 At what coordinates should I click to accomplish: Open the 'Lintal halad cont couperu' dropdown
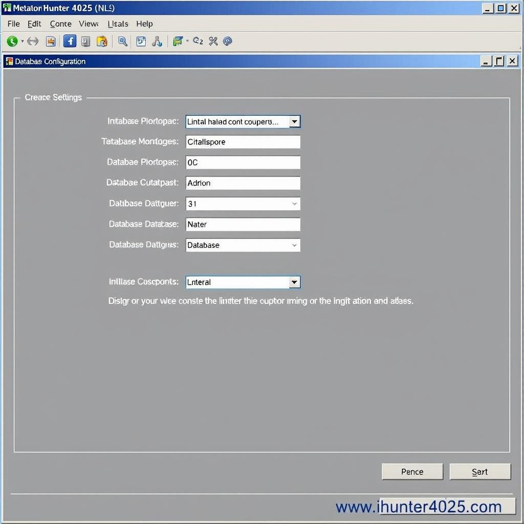point(294,122)
